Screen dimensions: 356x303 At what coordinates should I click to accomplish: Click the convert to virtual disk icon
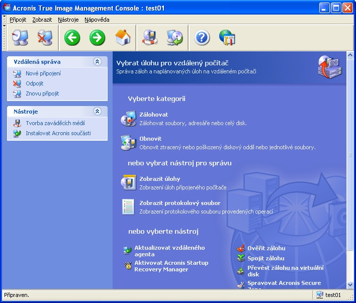coord(241,271)
